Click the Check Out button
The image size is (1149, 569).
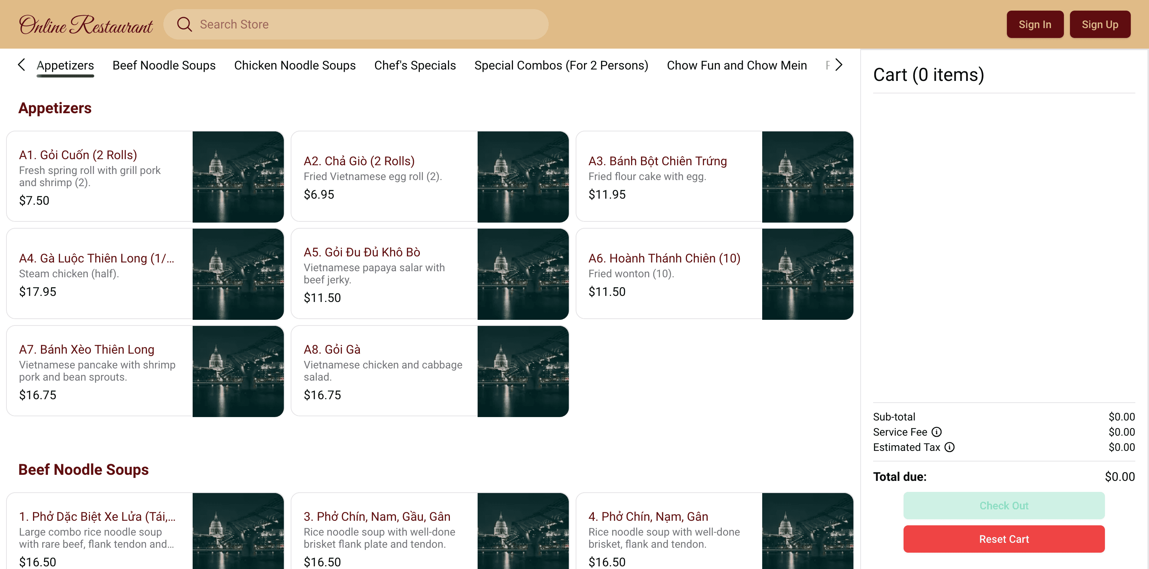pyautogui.click(x=1003, y=505)
